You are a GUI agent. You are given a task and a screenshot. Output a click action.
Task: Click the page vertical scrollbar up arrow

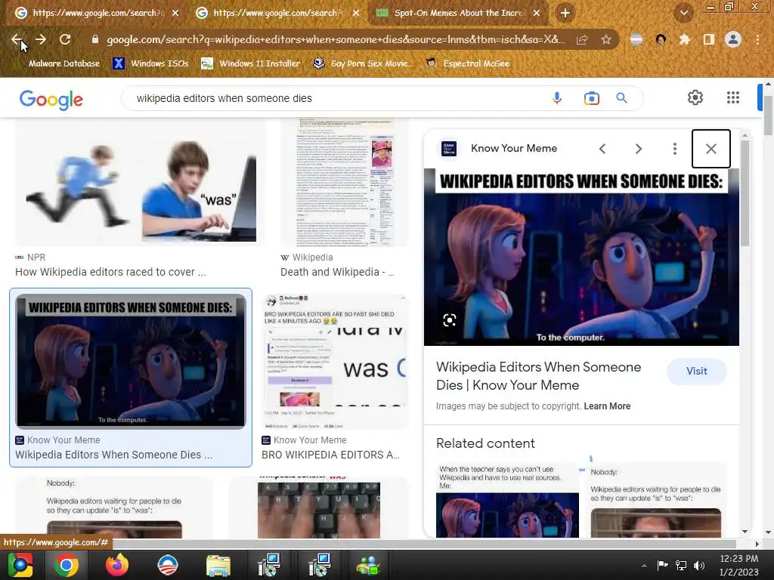coord(769,84)
